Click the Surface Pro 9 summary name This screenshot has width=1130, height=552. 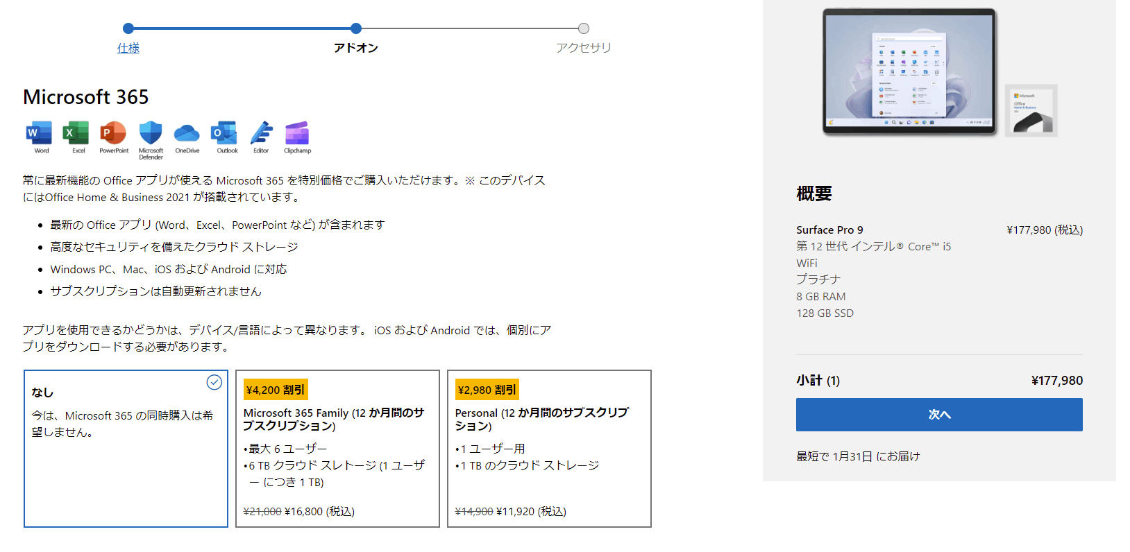click(x=829, y=230)
